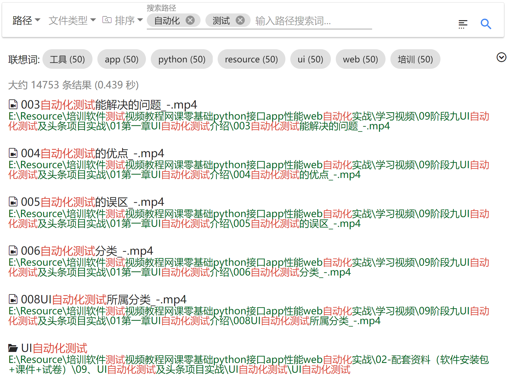This screenshot has width=507, height=381.
Task: Focus the 输入路径搜索词 input field
Action: coord(311,21)
